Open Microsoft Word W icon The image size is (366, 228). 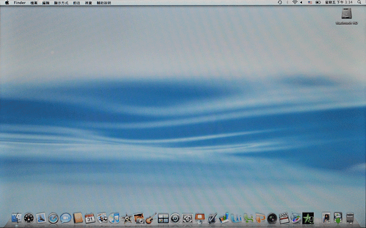coord(236,218)
